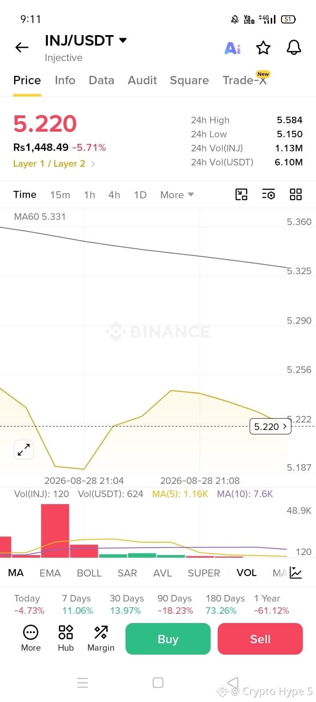The width and height of the screenshot is (316, 702).
Task: Open the grid layout icon
Action: 296,194
